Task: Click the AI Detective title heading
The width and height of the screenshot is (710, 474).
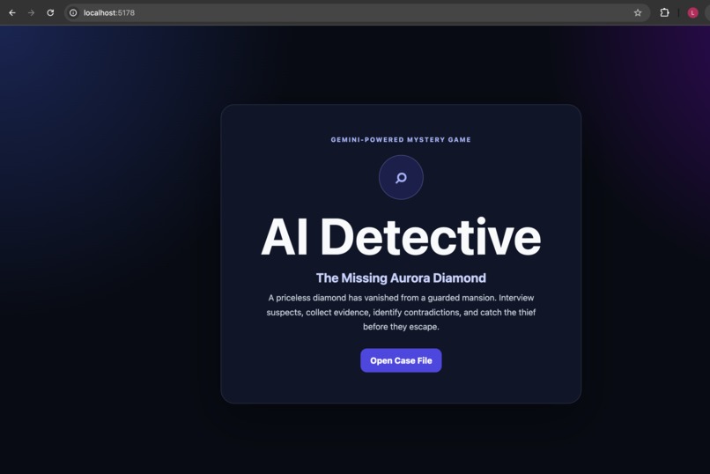Action: pyautogui.click(x=401, y=237)
